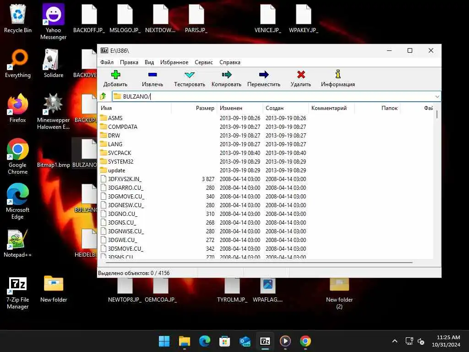Select the ASMS folder row

click(265, 118)
